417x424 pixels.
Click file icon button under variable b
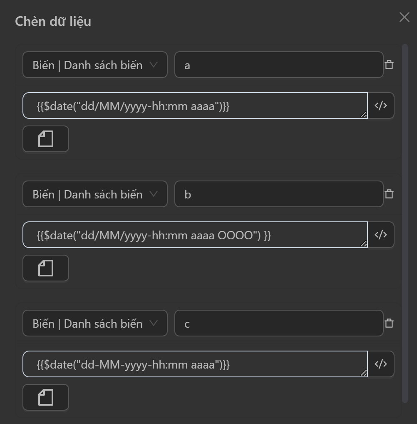[46, 268]
